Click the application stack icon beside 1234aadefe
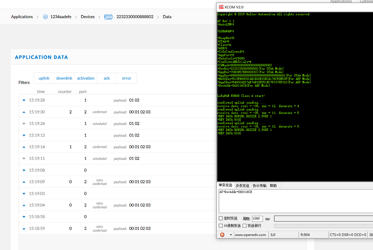 point(45,17)
